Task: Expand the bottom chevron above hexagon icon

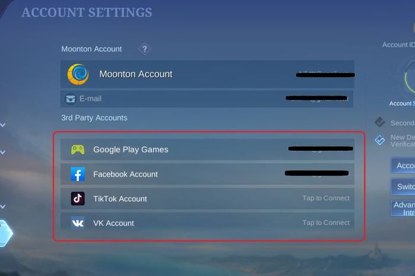Action: coord(3,207)
